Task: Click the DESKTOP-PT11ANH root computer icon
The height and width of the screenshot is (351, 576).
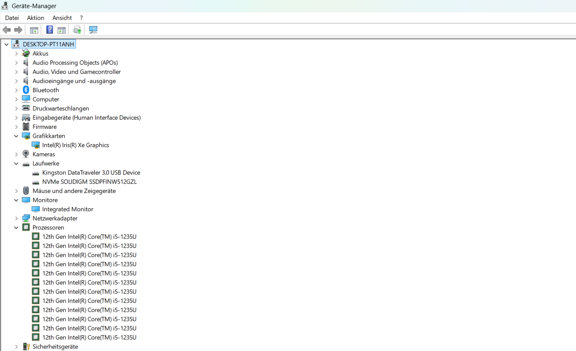Action: coord(16,44)
